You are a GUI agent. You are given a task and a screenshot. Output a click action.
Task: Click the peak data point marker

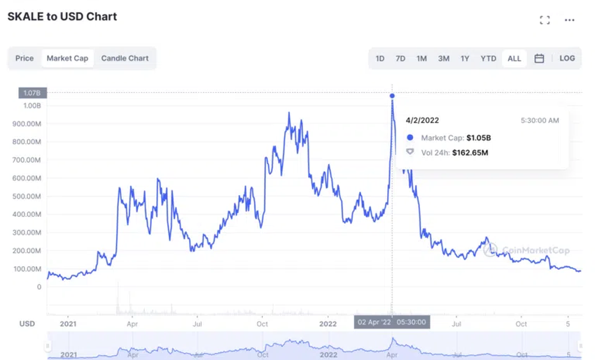tap(392, 96)
